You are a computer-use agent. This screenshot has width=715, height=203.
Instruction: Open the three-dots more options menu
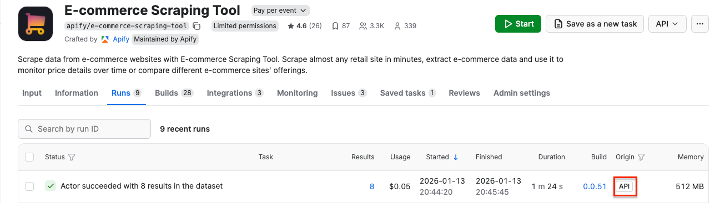tap(699, 24)
